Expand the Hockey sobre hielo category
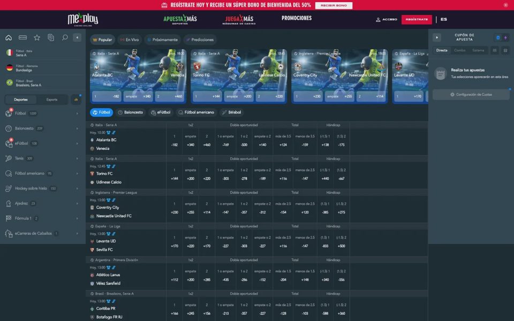The image size is (514, 321). [43, 188]
